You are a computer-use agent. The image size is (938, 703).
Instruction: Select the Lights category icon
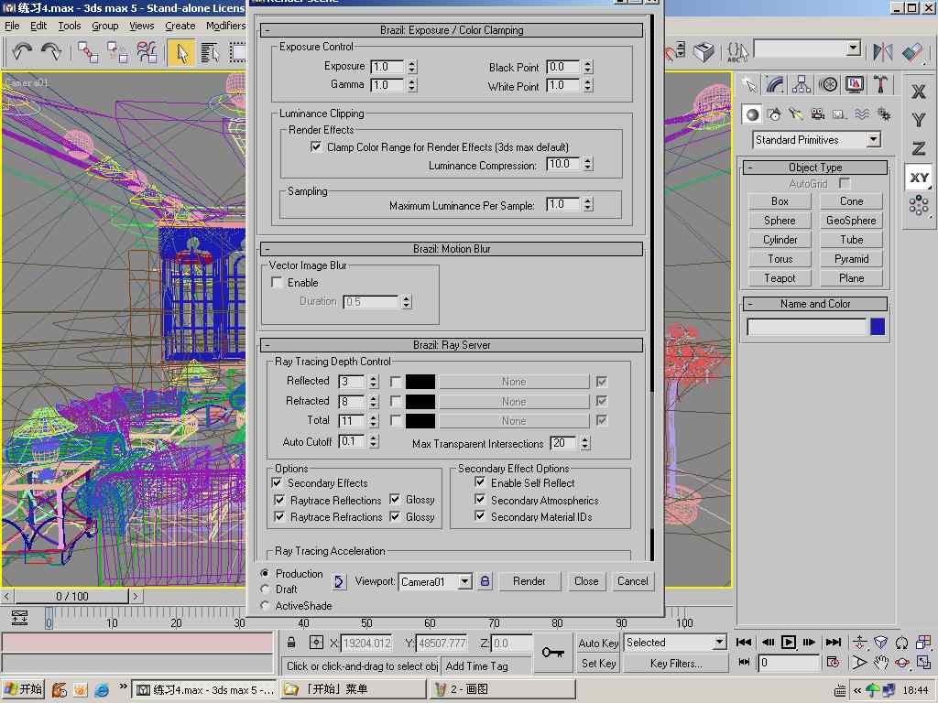796,114
